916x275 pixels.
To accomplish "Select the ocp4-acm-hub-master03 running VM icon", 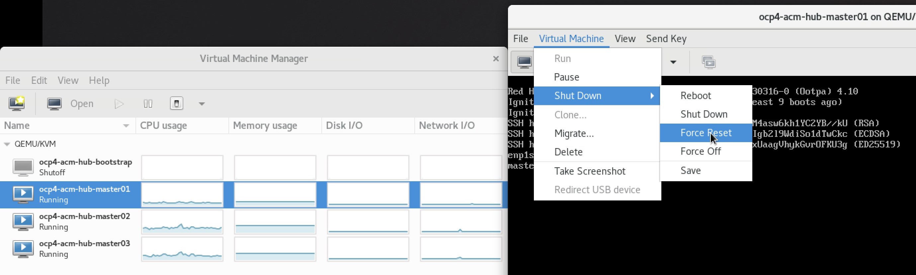I will click(x=23, y=249).
